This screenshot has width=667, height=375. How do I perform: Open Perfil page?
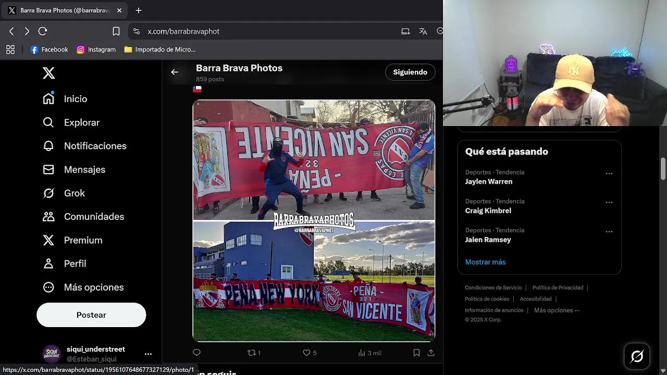(64, 264)
